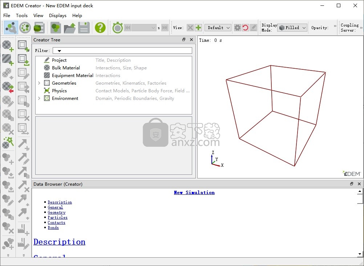The image size is (364, 266).
Task: Follow the Geometry link
Action: click(57, 212)
